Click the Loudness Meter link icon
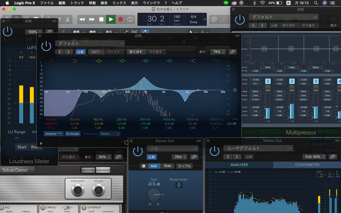The image size is (341, 213). tap(49, 32)
